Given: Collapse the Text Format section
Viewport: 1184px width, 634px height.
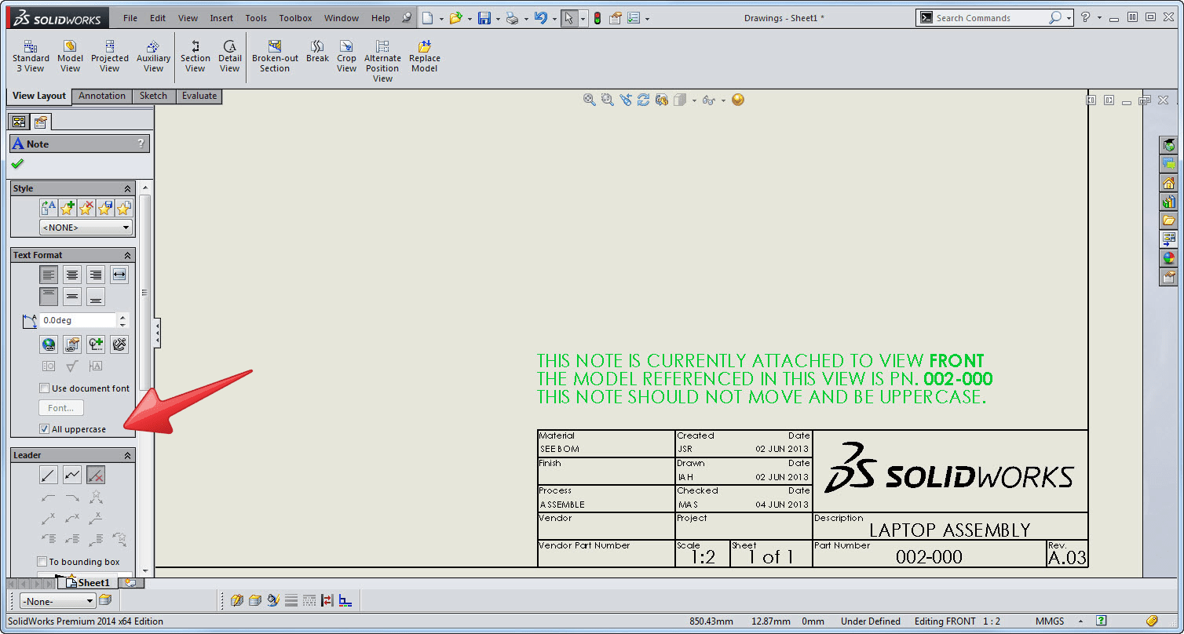Looking at the screenshot, I should pos(127,255).
